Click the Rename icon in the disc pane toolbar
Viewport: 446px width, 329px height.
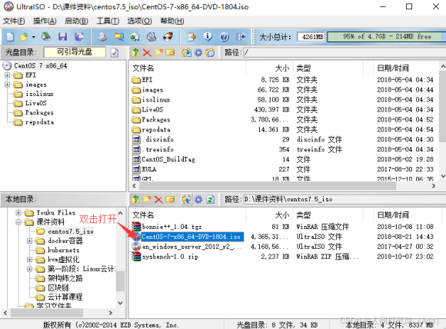tap(170, 52)
